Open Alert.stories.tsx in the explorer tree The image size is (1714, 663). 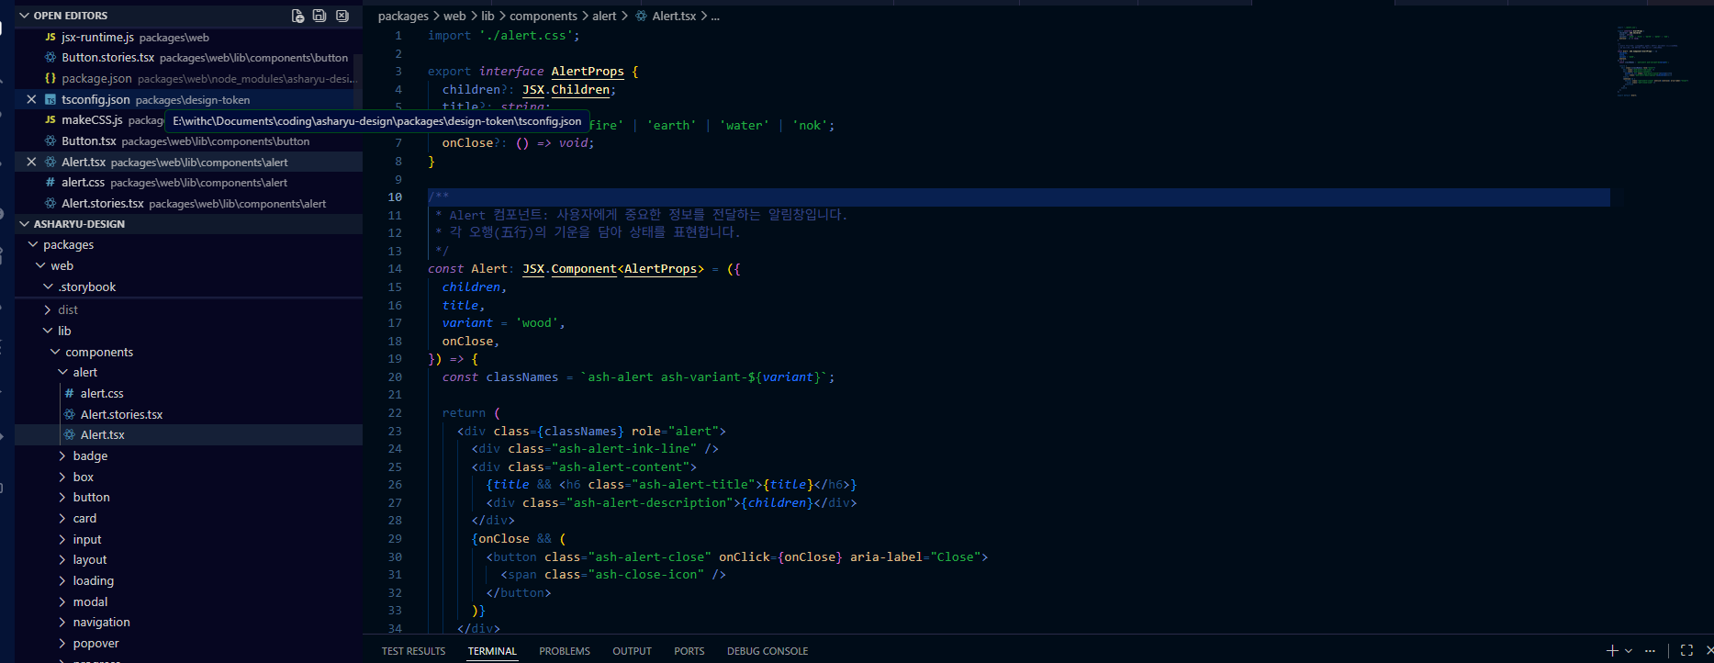pyautogui.click(x=121, y=414)
